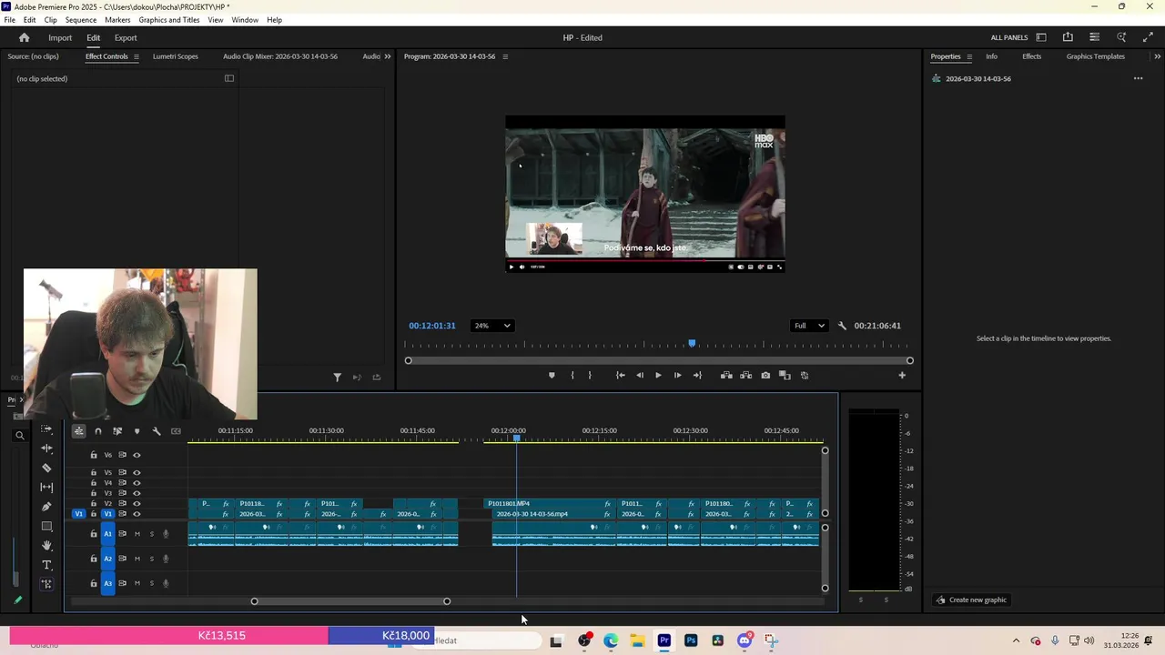Open the Properties more options ellipsis

click(x=1138, y=78)
